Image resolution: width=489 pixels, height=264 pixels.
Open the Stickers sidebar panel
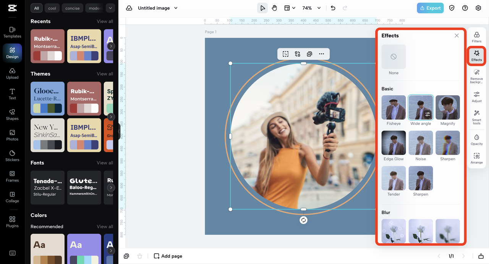[x=12, y=156]
